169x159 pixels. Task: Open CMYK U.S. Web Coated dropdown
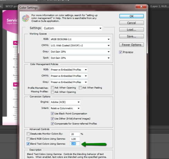[80, 46]
